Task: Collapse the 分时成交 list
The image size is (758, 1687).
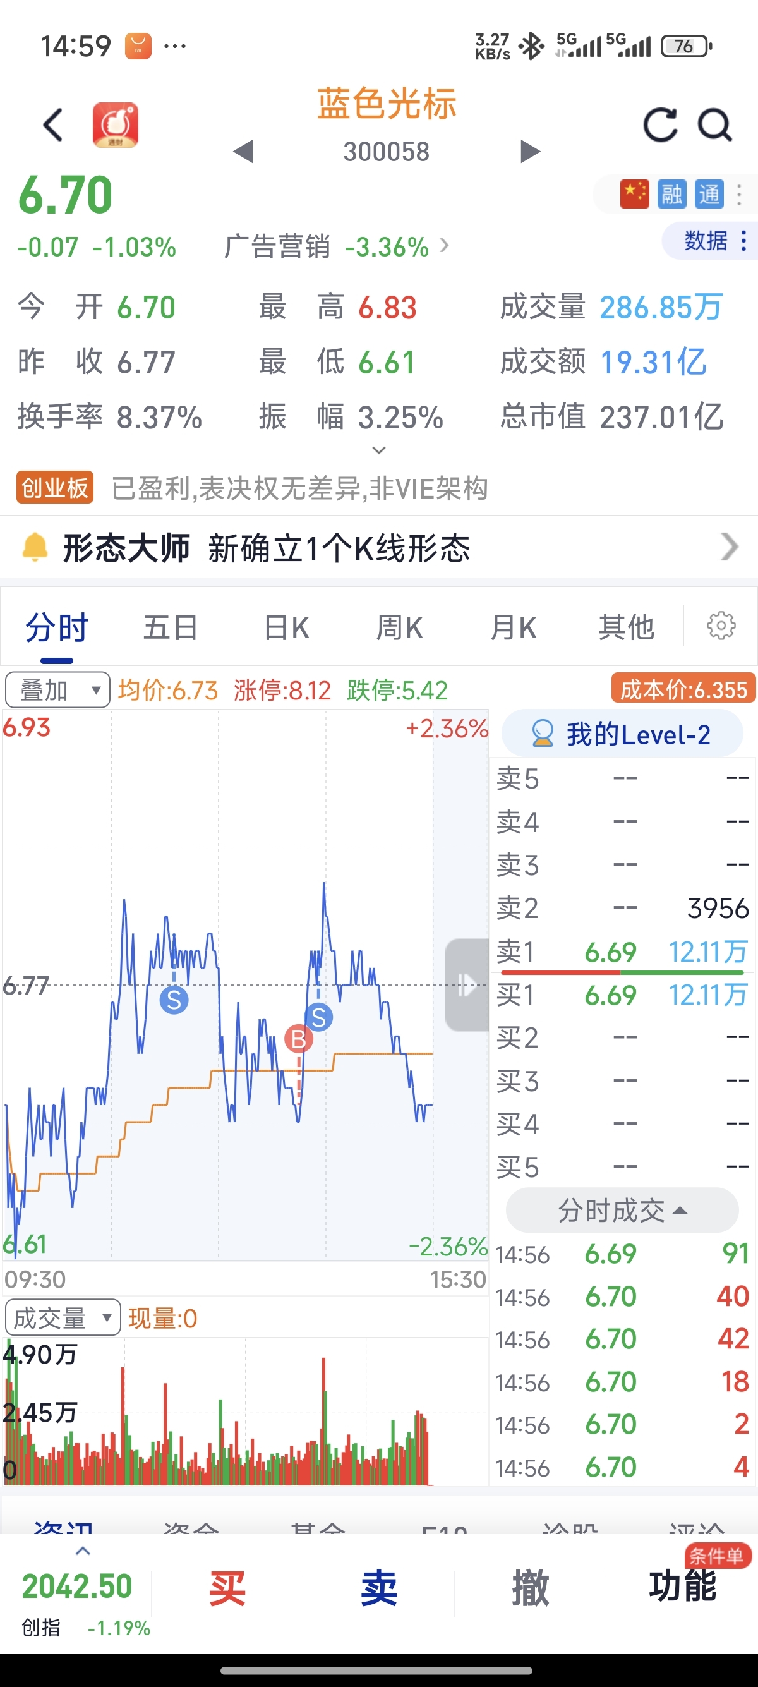Action: [x=622, y=1210]
